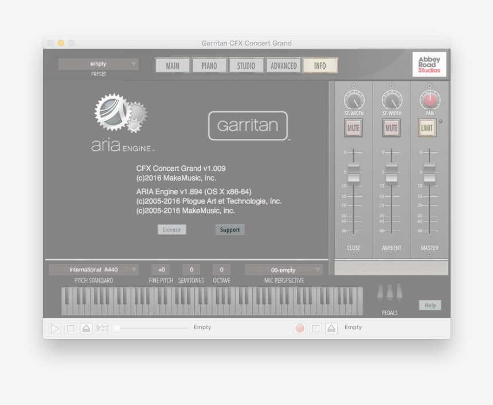The width and height of the screenshot is (493, 405).
Task: Rewind the MIDI player to start
Action: [x=102, y=329]
